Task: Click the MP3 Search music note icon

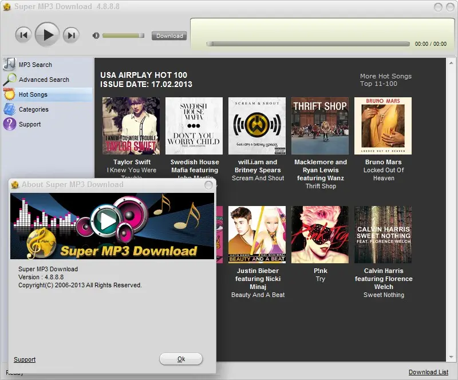Action: point(9,64)
